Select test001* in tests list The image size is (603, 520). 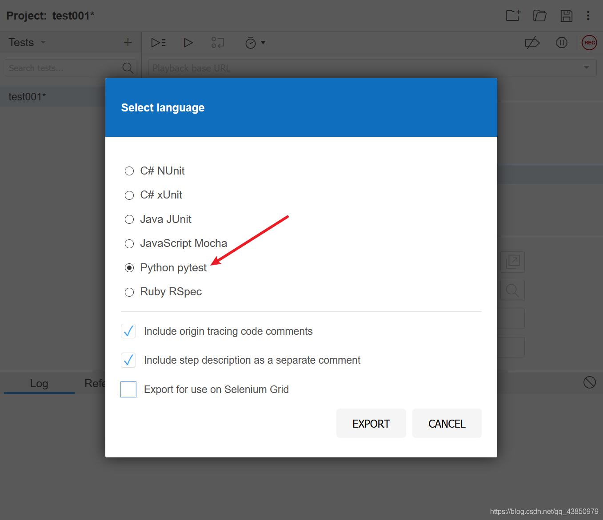coord(52,97)
